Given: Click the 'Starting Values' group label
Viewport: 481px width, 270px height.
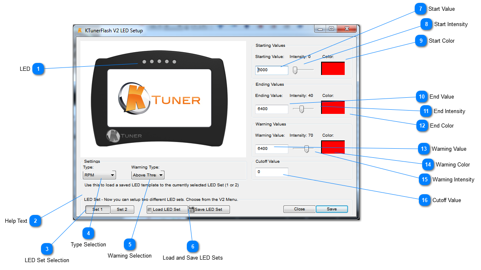Looking at the screenshot, I should (x=270, y=46).
